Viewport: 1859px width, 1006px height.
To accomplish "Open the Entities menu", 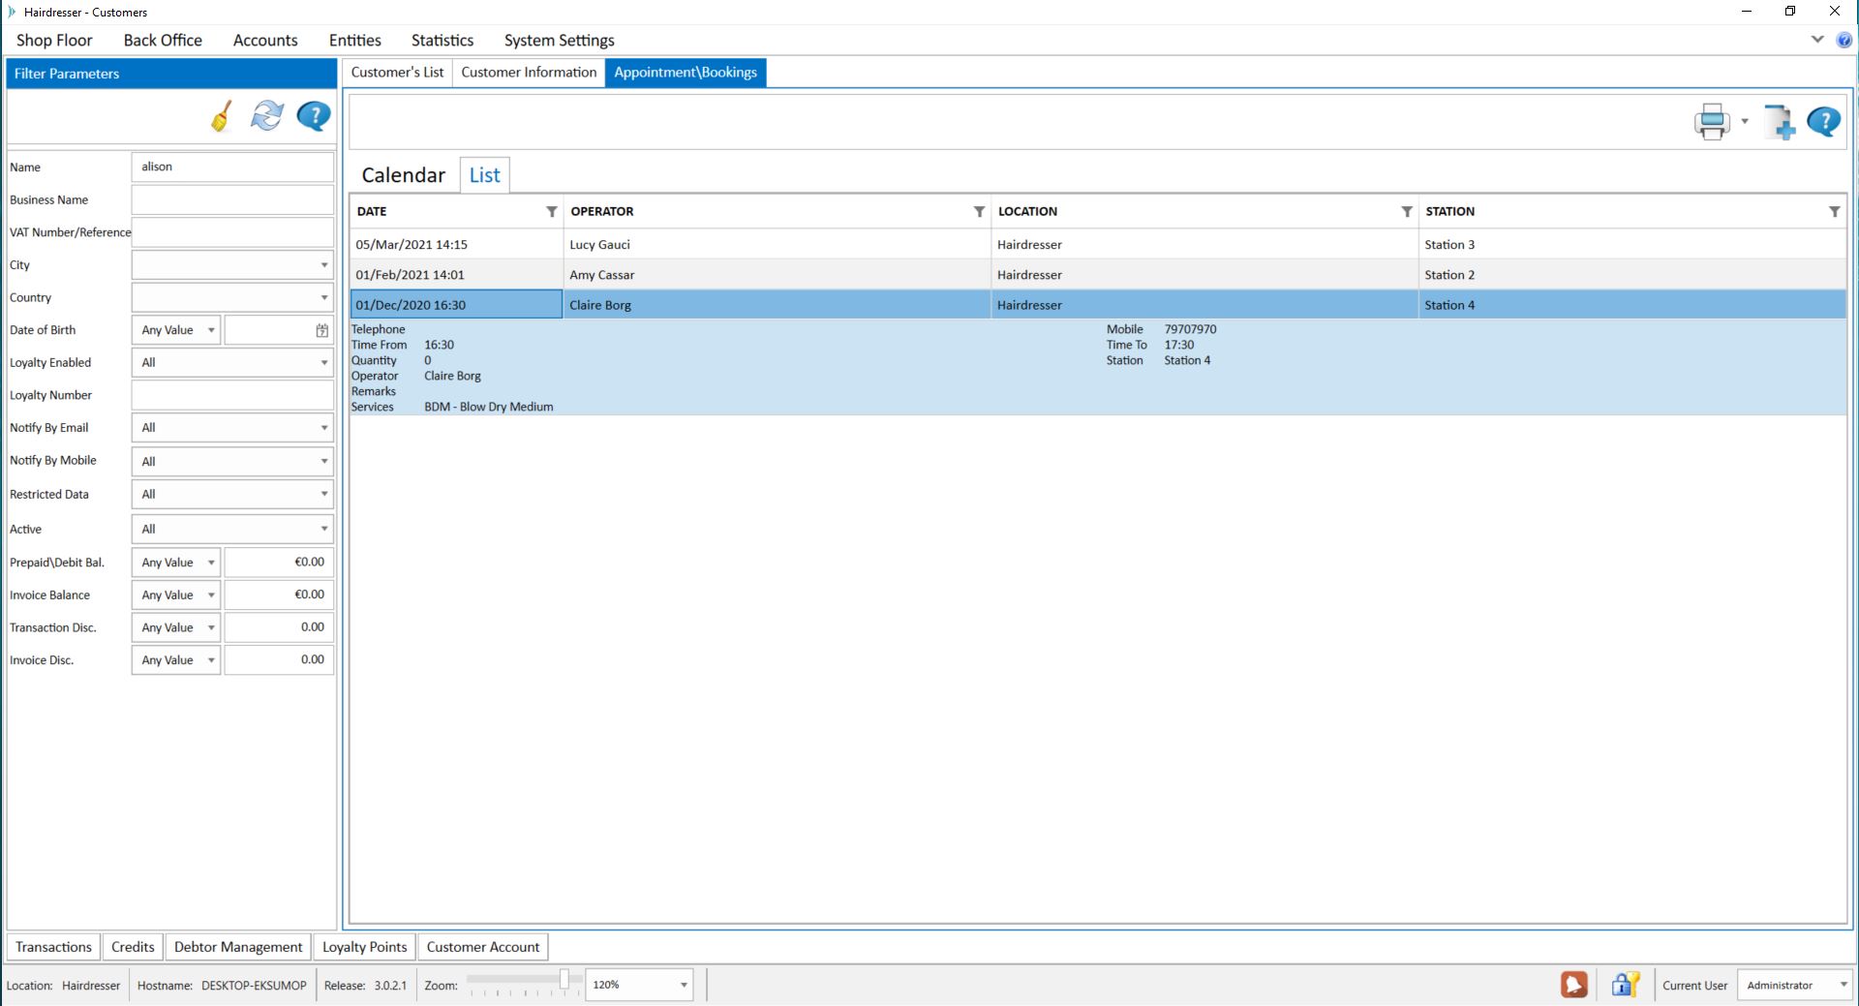I will tap(354, 40).
